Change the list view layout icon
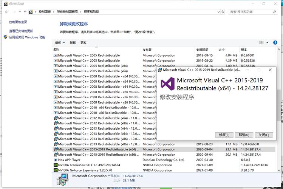 (261, 43)
